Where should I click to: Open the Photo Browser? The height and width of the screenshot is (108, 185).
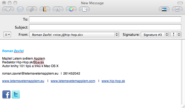coord(164,9)
